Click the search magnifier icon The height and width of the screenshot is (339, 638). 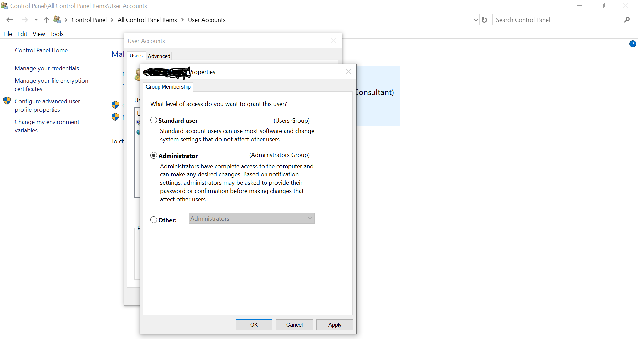[x=627, y=20]
